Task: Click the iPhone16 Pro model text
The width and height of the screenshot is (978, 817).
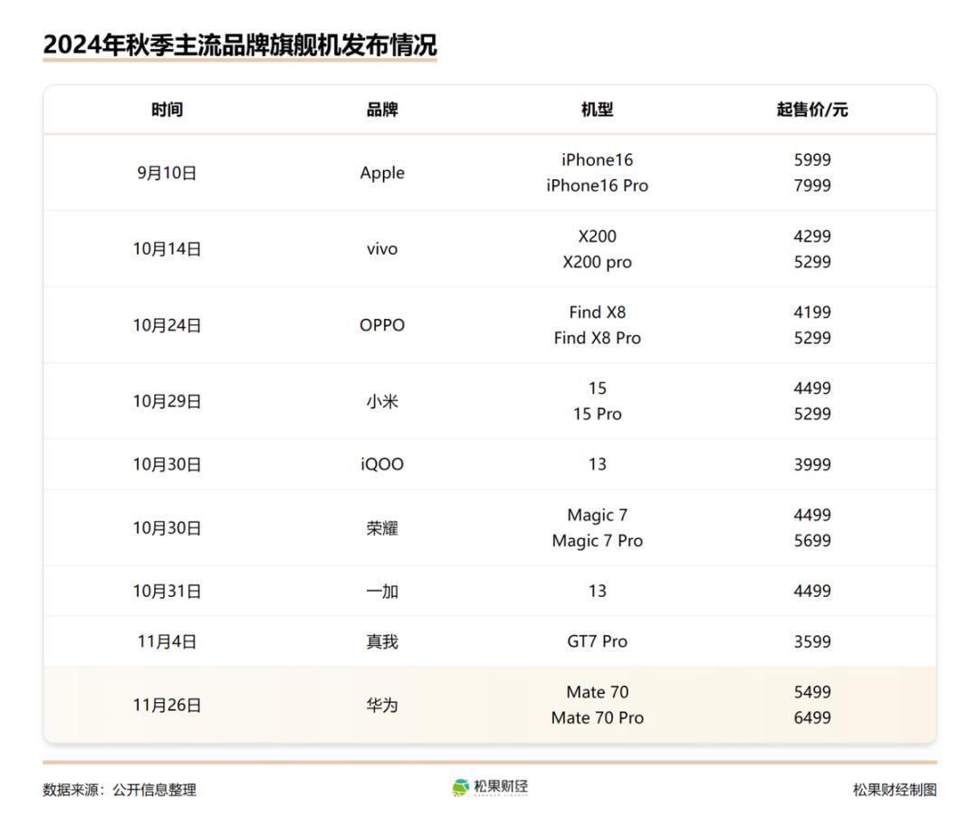Action: [x=597, y=186]
